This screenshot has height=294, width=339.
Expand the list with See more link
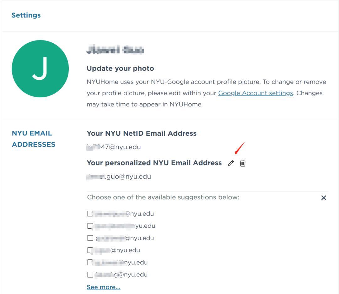pyautogui.click(x=103, y=287)
